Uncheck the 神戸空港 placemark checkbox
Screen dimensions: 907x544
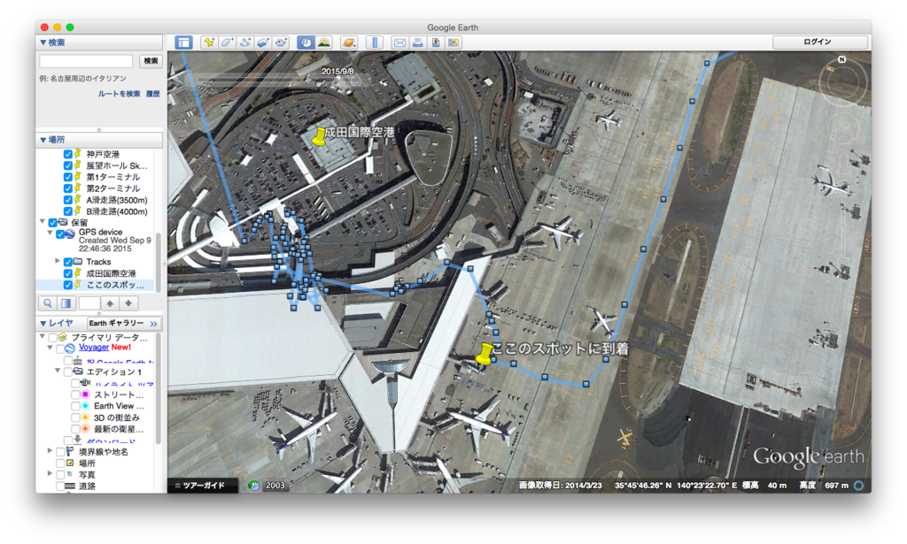coord(67,154)
